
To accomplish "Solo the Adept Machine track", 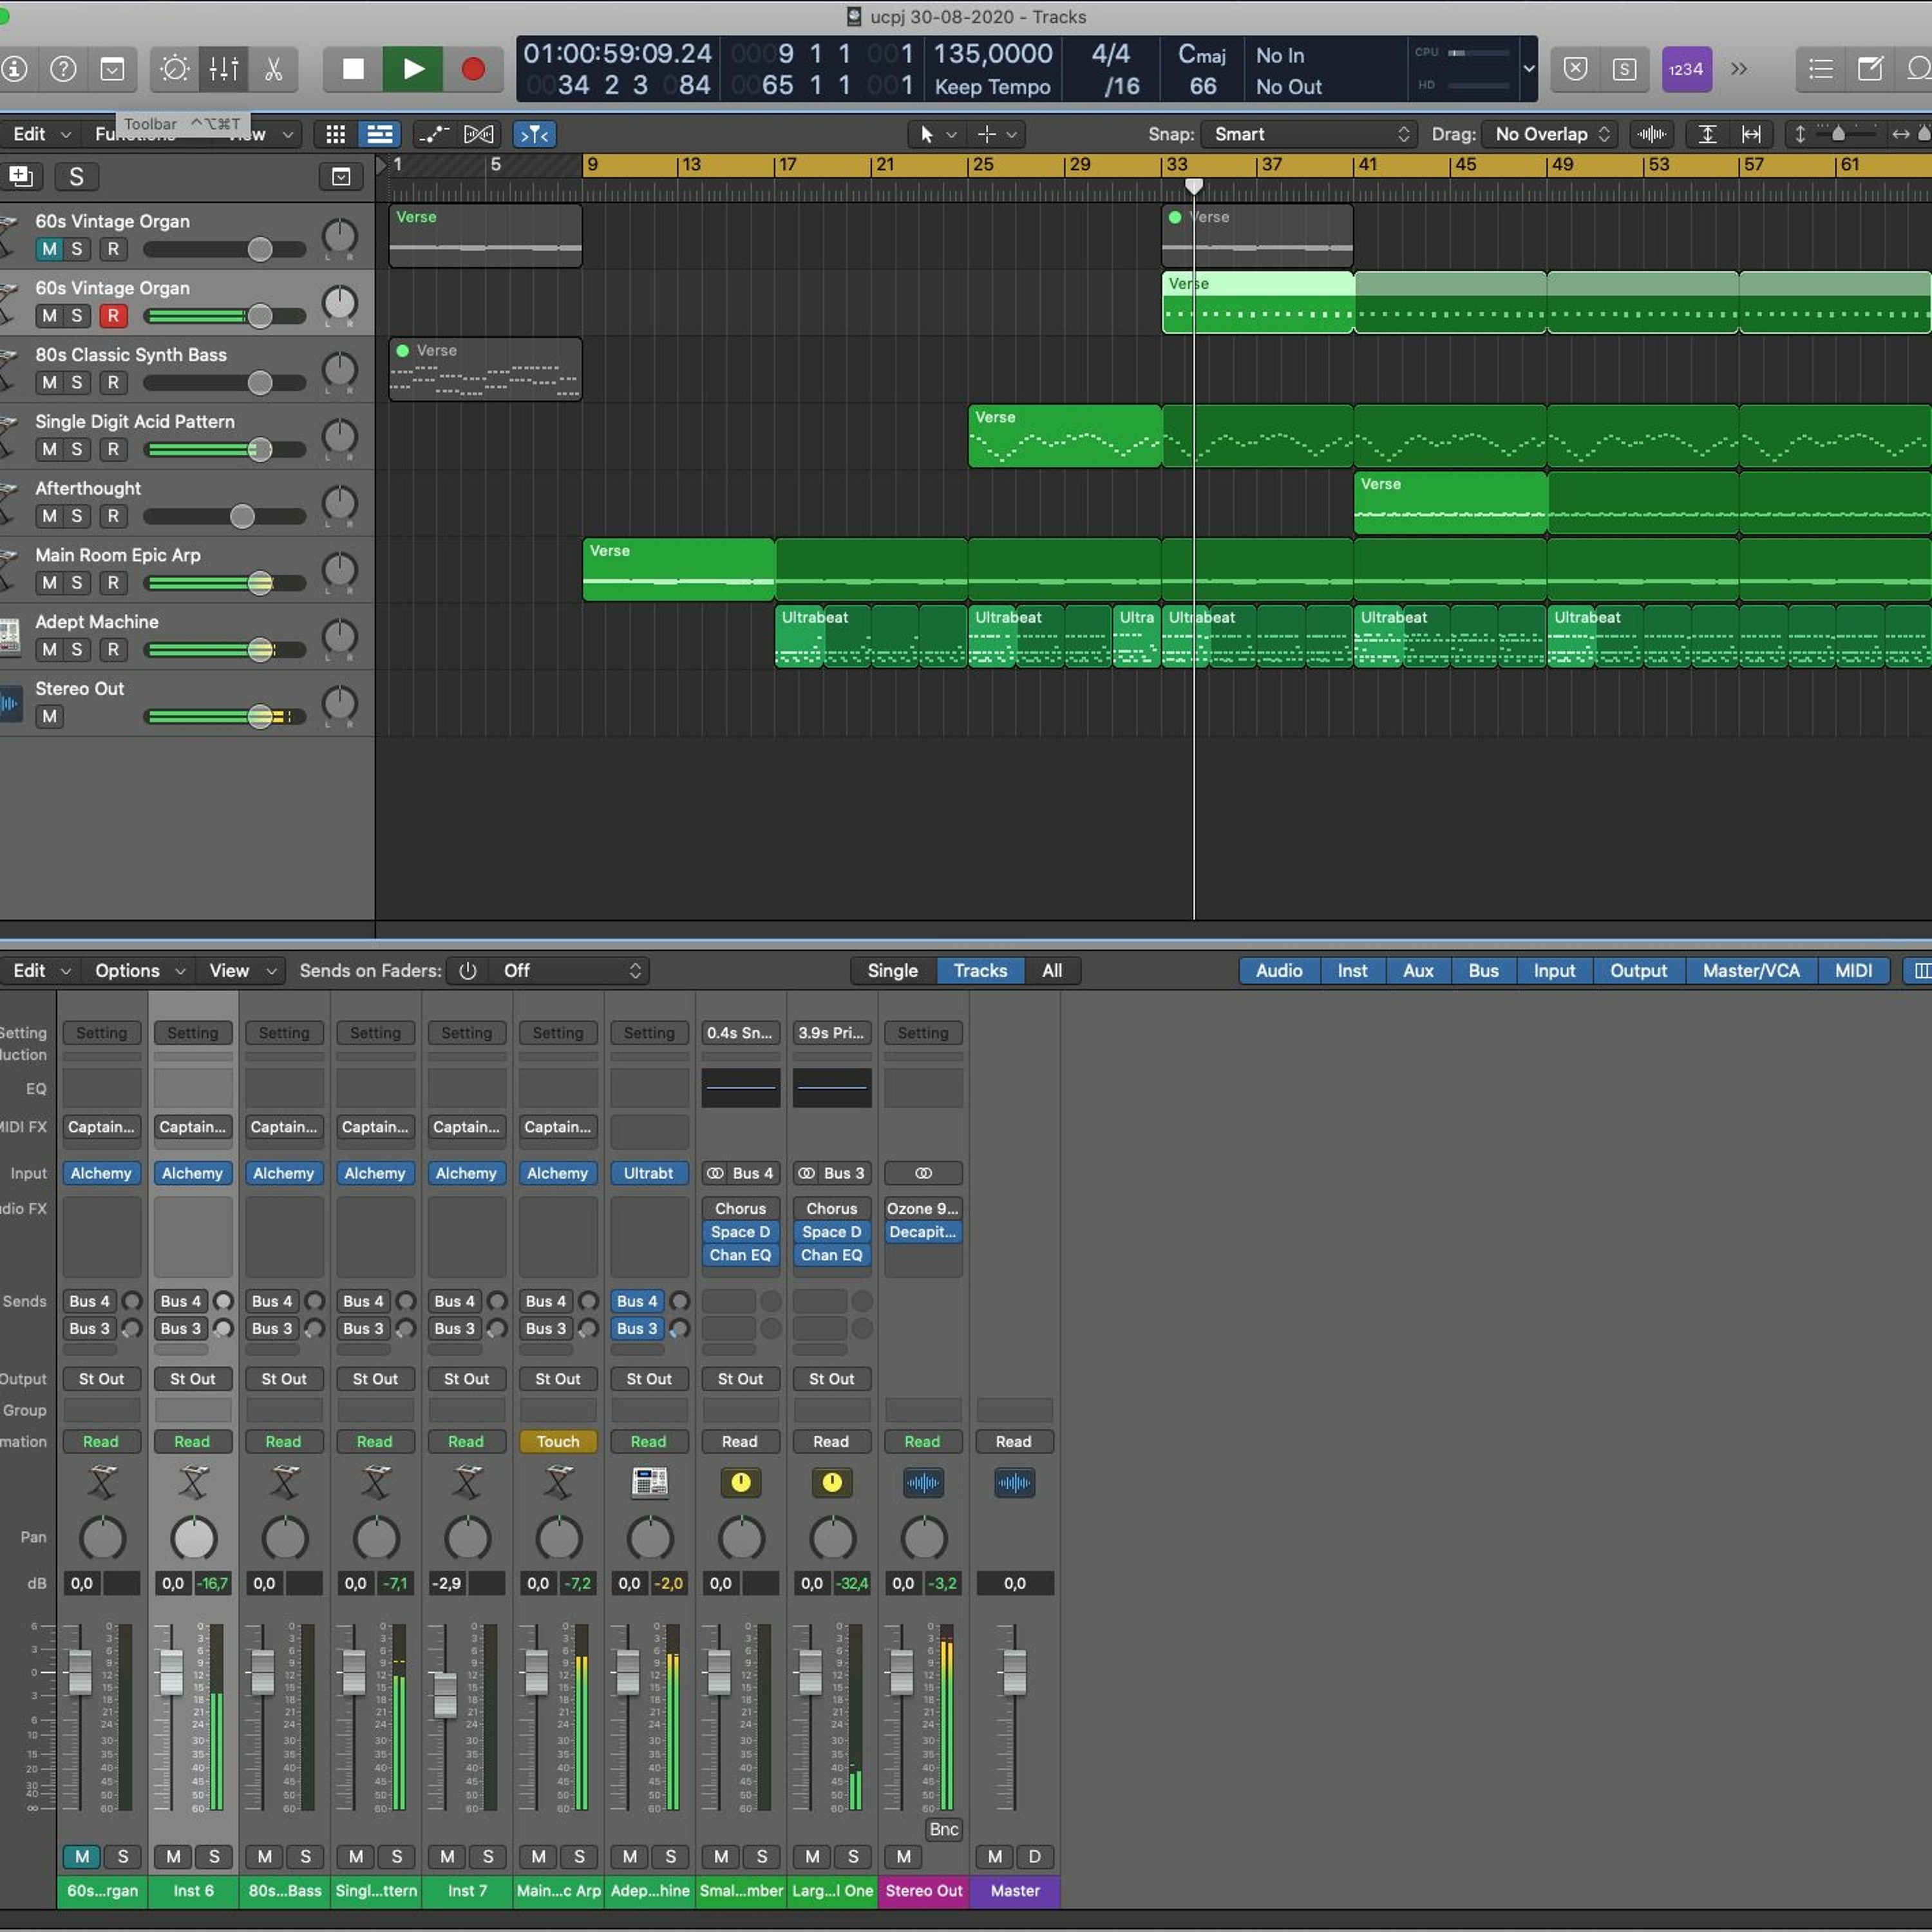I will pyautogui.click(x=77, y=650).
